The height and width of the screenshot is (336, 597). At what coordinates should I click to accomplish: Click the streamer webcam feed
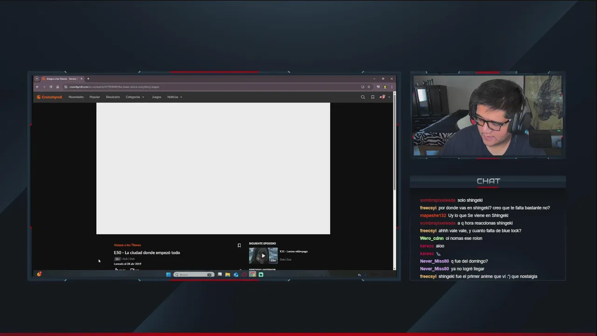(x=488, y=116)
